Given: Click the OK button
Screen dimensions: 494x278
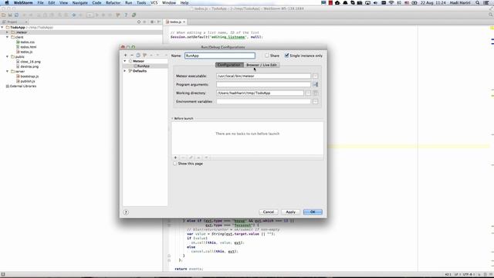Looking at the screenshot, I should (313, 212).
